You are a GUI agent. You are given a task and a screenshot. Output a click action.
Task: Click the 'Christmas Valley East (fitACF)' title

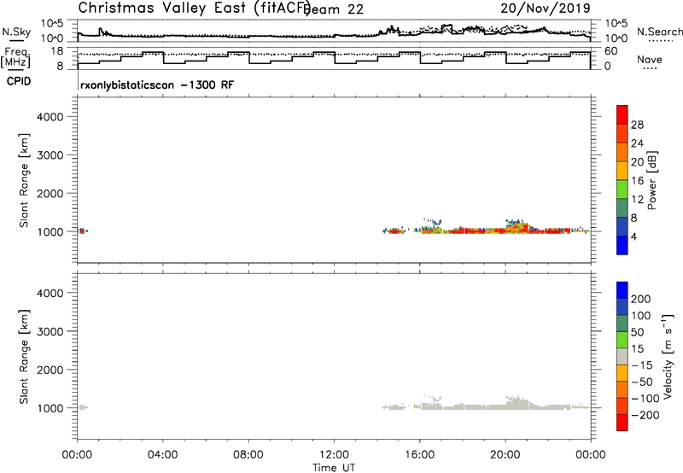tap(194, 9)
